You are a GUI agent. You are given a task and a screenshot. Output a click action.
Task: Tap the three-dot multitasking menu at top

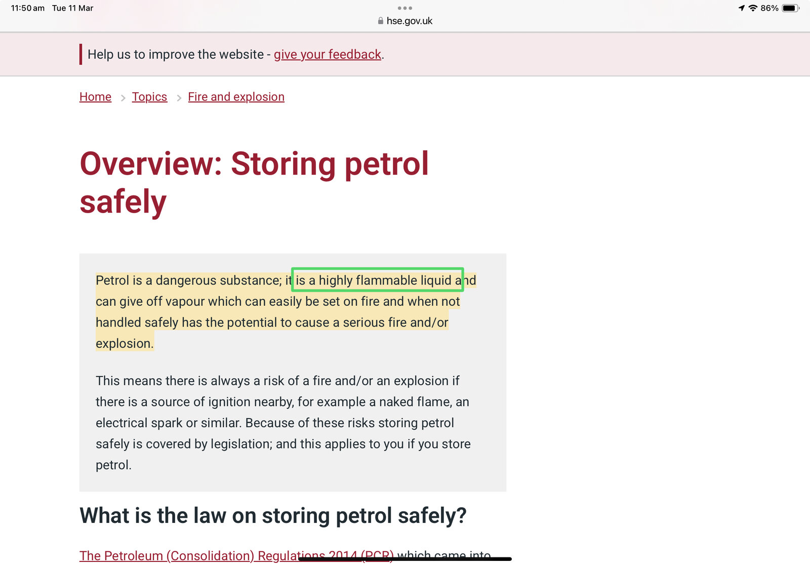404,8
